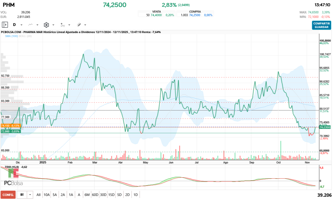Expand the D timeframe dropdown arrow
This screenshot has width=335, height=200.
click(21, 25)
